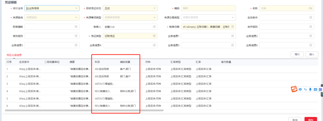The image size is (323, 121).
Task: Select the 客户,部门 cell in row 1
Action: (125, 69)
